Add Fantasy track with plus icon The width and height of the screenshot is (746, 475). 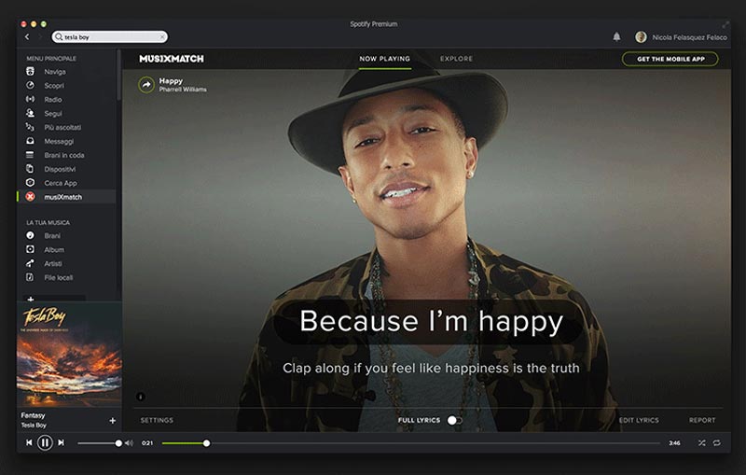tap(113, 420)
